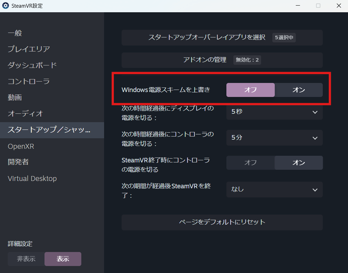Open the OpenXR settings page
The width and height of the screenshot is (348, 273).
coord(21,146)
